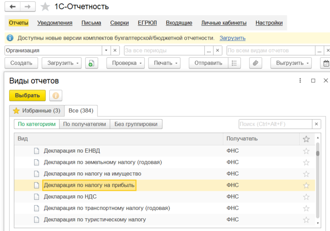330x231 pixels.
Task: Switch to Все (384) tab
Action: click(x=81, y=111)
